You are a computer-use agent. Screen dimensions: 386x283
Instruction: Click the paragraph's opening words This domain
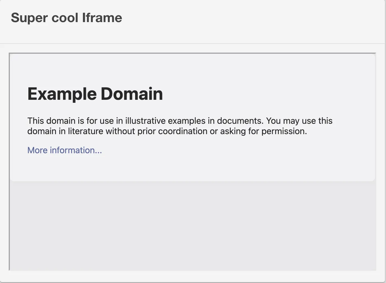[x=51, y=121]
